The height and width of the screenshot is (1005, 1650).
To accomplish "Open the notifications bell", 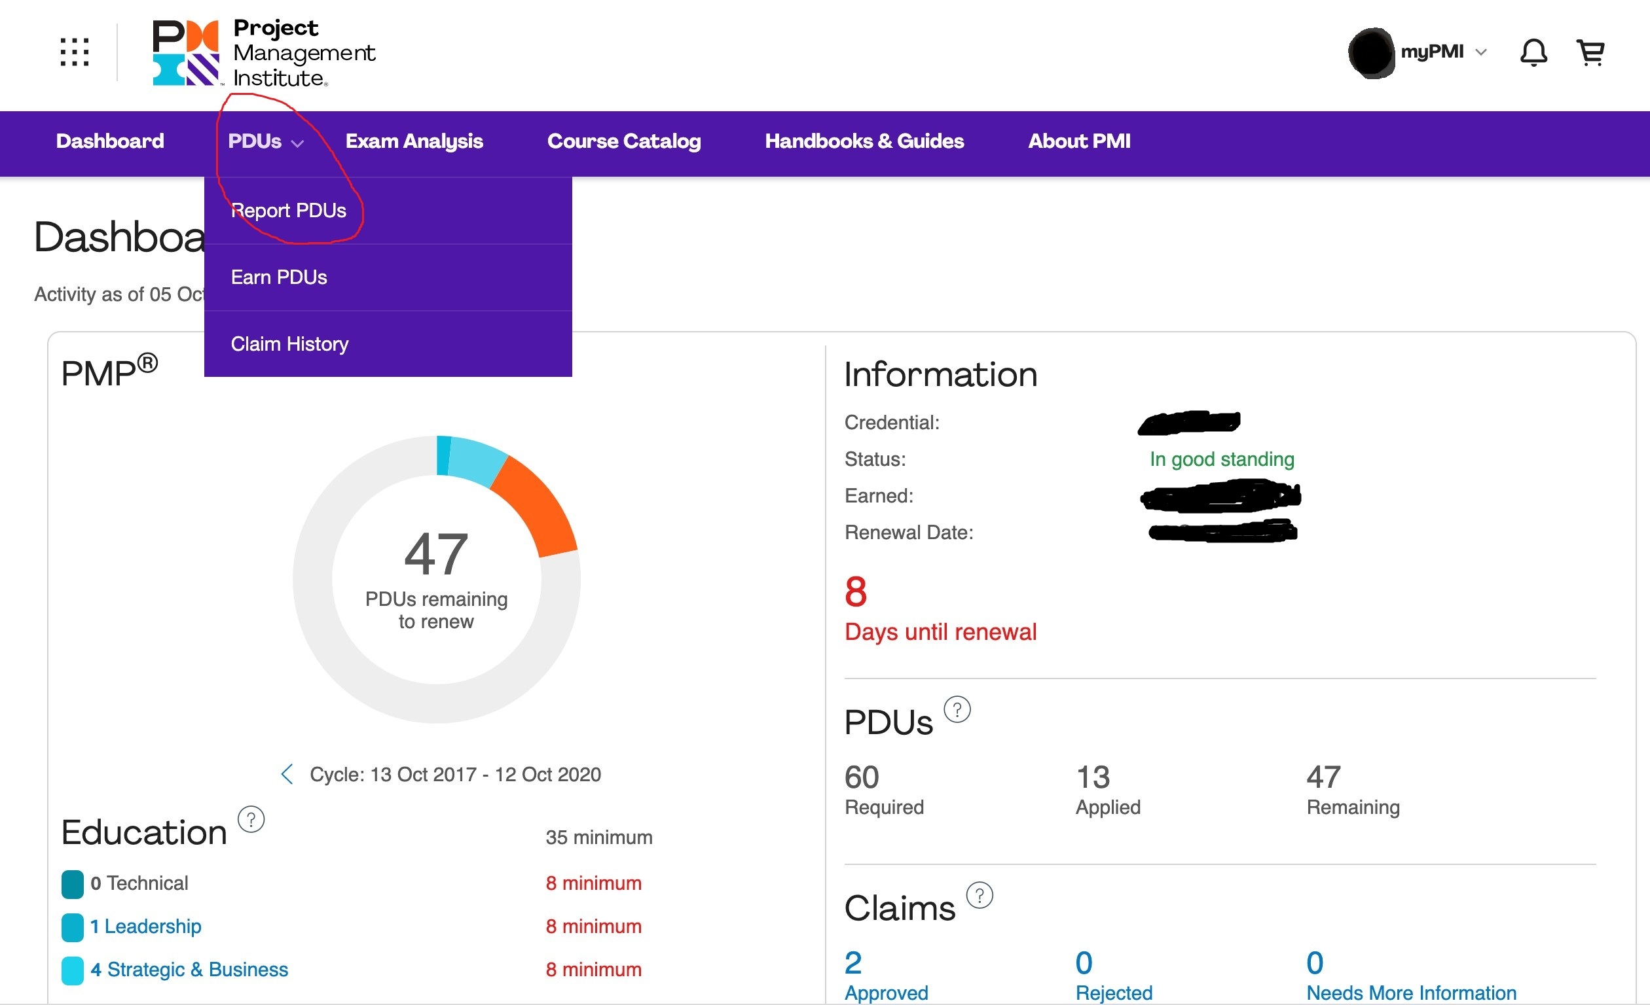I will [1533, 52].
